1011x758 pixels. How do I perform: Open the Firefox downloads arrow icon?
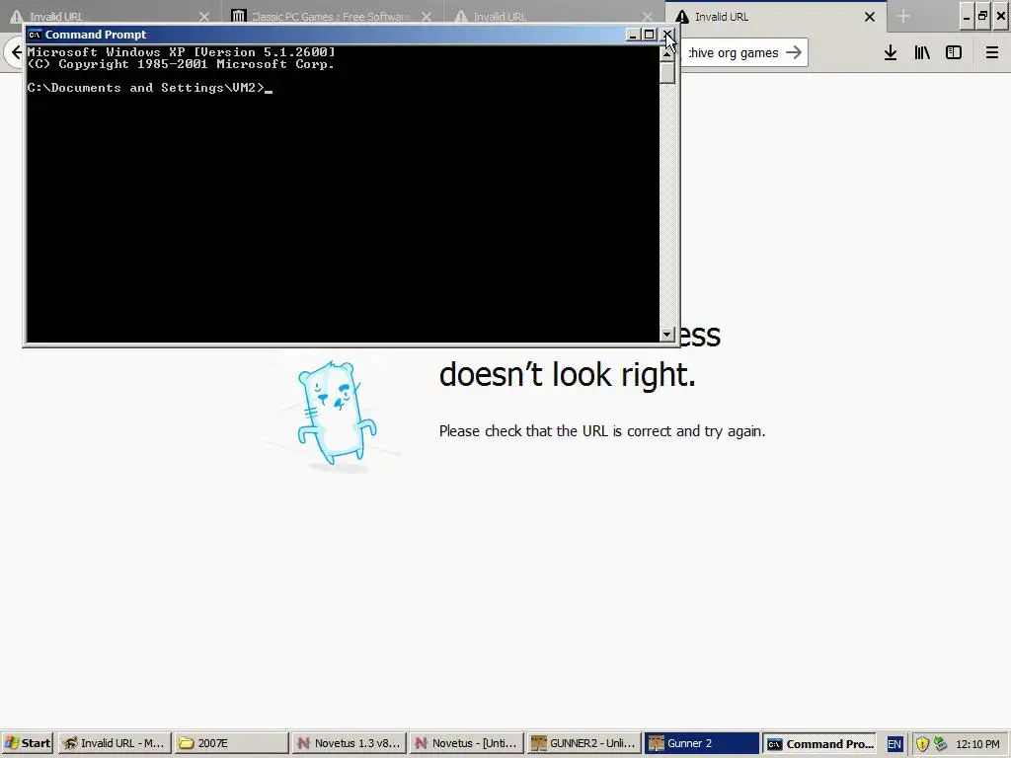coord(891,53)
